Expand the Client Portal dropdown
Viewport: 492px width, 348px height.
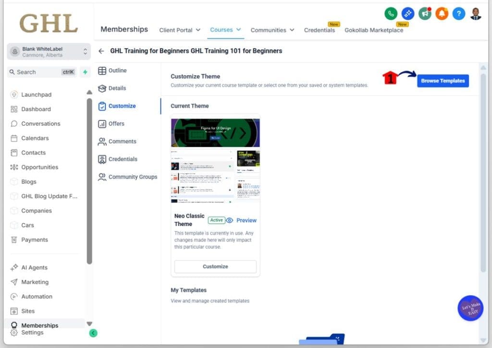pyautogui.click(x=180, y=30)
